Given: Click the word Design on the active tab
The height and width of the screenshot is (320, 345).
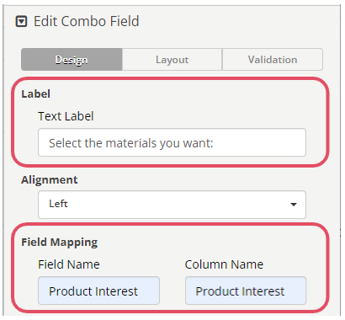Looking at the screenshot, I should 72,60.
